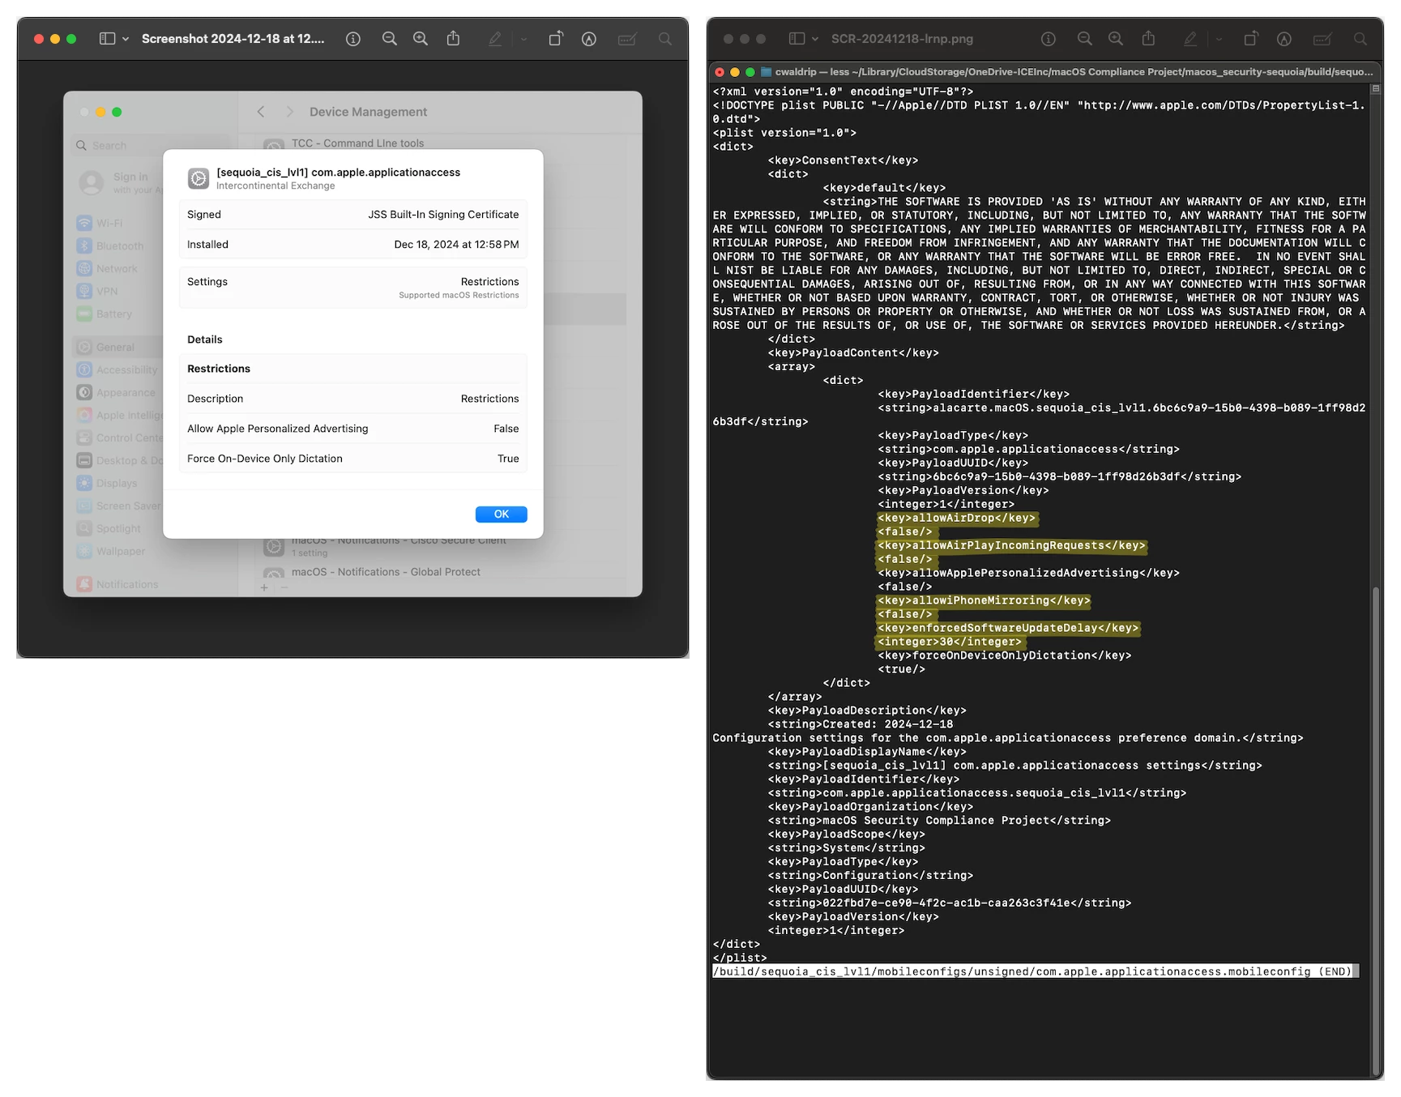The image size is (1401, 1097).
Task: Open Share menu in left Preview window
Action: [x=454, y=38]
